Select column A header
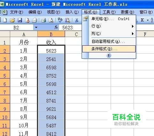The height and width of the screenshot is (136, 154). 24,34
